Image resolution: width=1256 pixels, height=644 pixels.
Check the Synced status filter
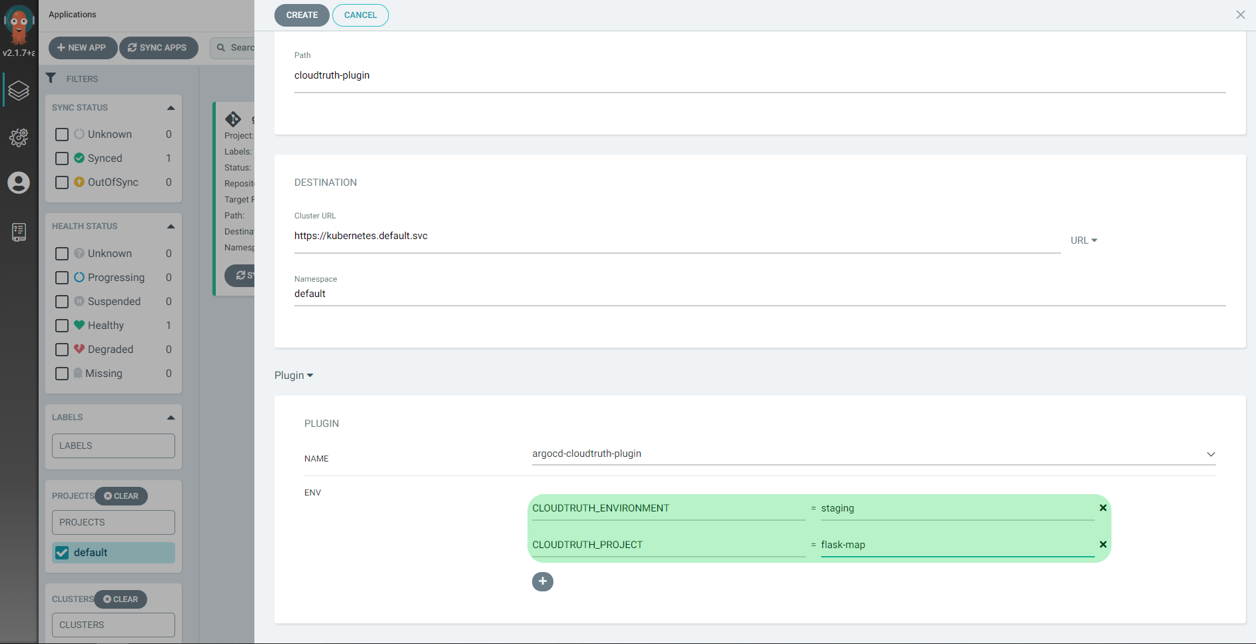62,159
